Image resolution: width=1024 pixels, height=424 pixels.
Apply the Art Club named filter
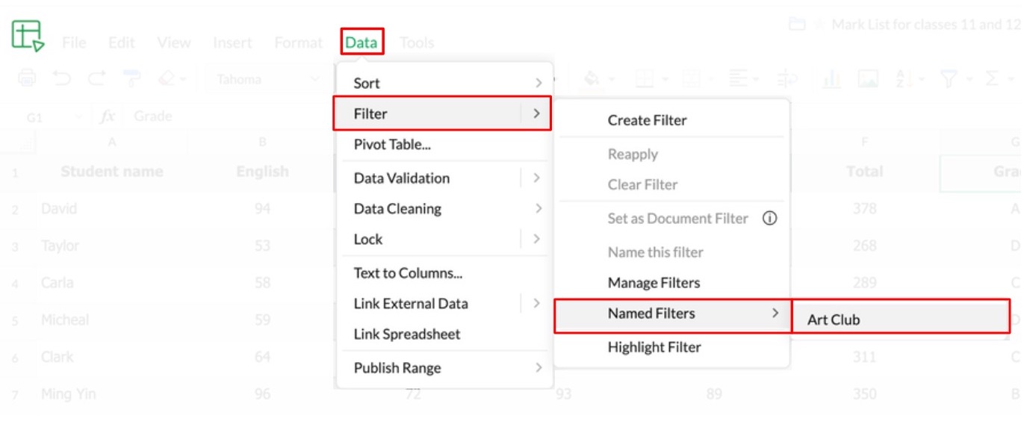pyautogui.click(x=834, y=319)
